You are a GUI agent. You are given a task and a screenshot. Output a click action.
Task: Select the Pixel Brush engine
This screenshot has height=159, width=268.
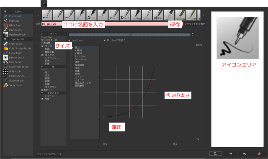coord(18,16)
